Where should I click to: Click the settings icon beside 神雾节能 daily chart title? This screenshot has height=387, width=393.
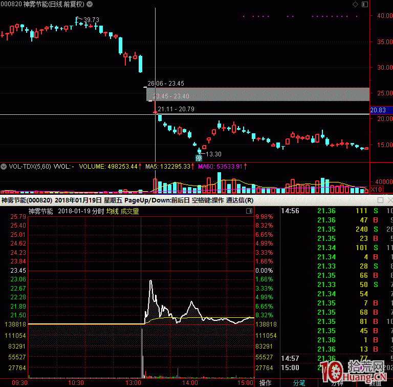[90, 4]
